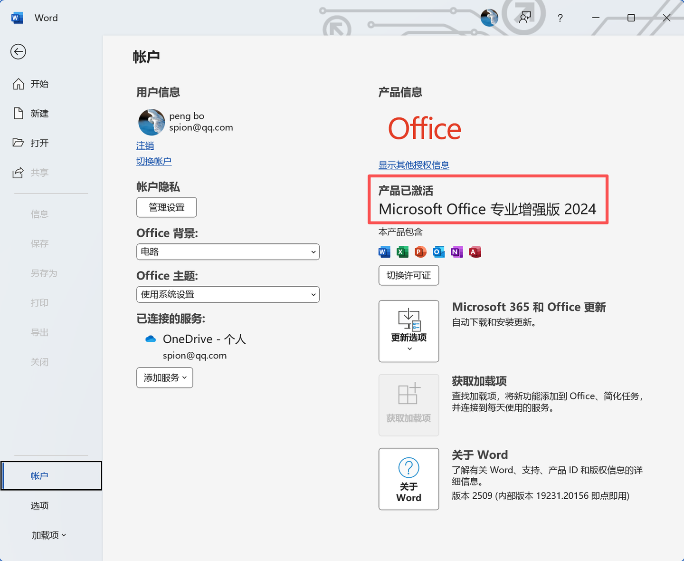
Task: Click the Outlook app icon
Action: tap(438, 251)
